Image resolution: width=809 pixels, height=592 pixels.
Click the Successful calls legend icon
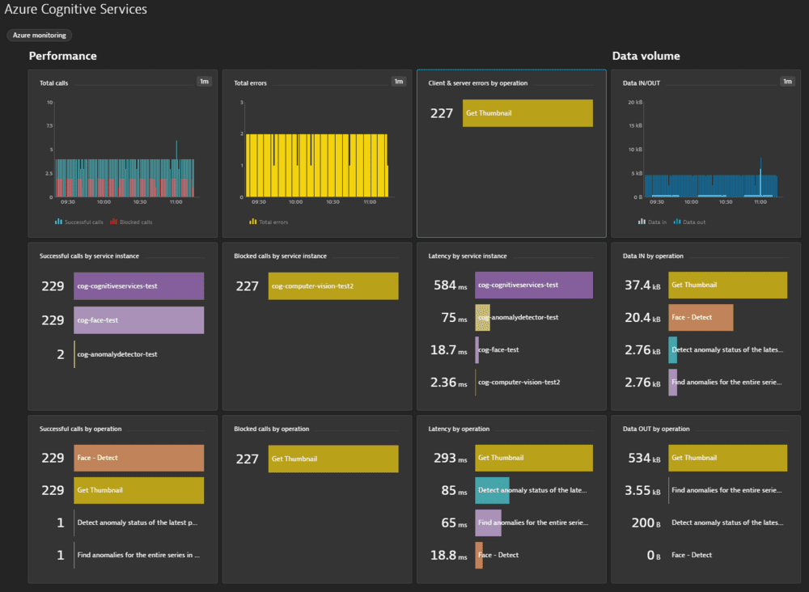pos(58,222)
